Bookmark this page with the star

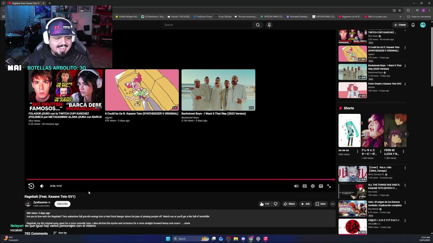[400, 10]
